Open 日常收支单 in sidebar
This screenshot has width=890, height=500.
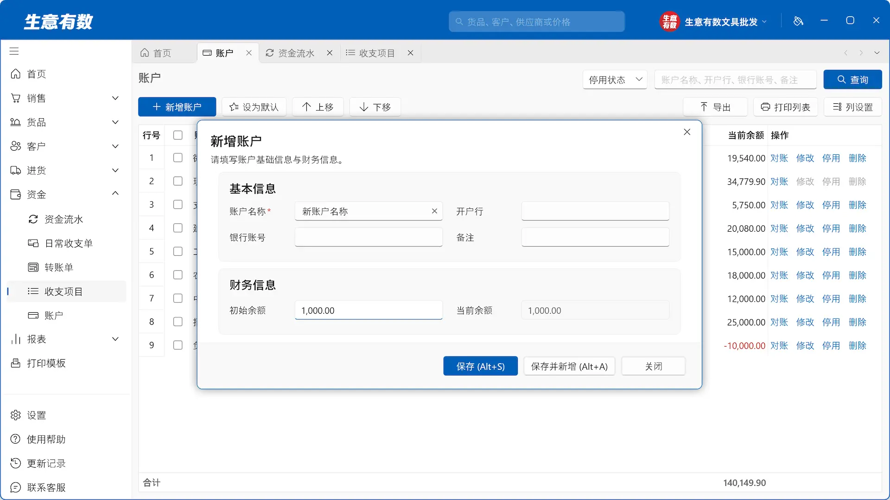[x=65, y=243]
